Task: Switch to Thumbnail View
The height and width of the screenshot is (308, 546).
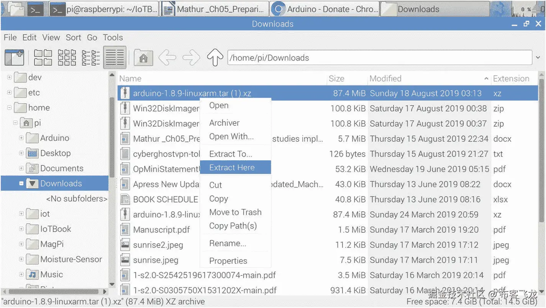Action: (x=67, y=58)
